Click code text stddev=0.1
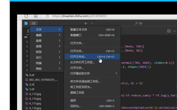Image resolution: width=177 pixels, height=110 pixels. tap(163, 63)
